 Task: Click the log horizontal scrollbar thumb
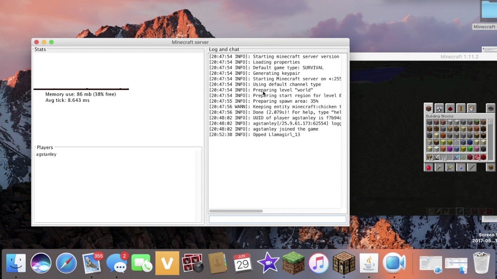coord(236,211)
